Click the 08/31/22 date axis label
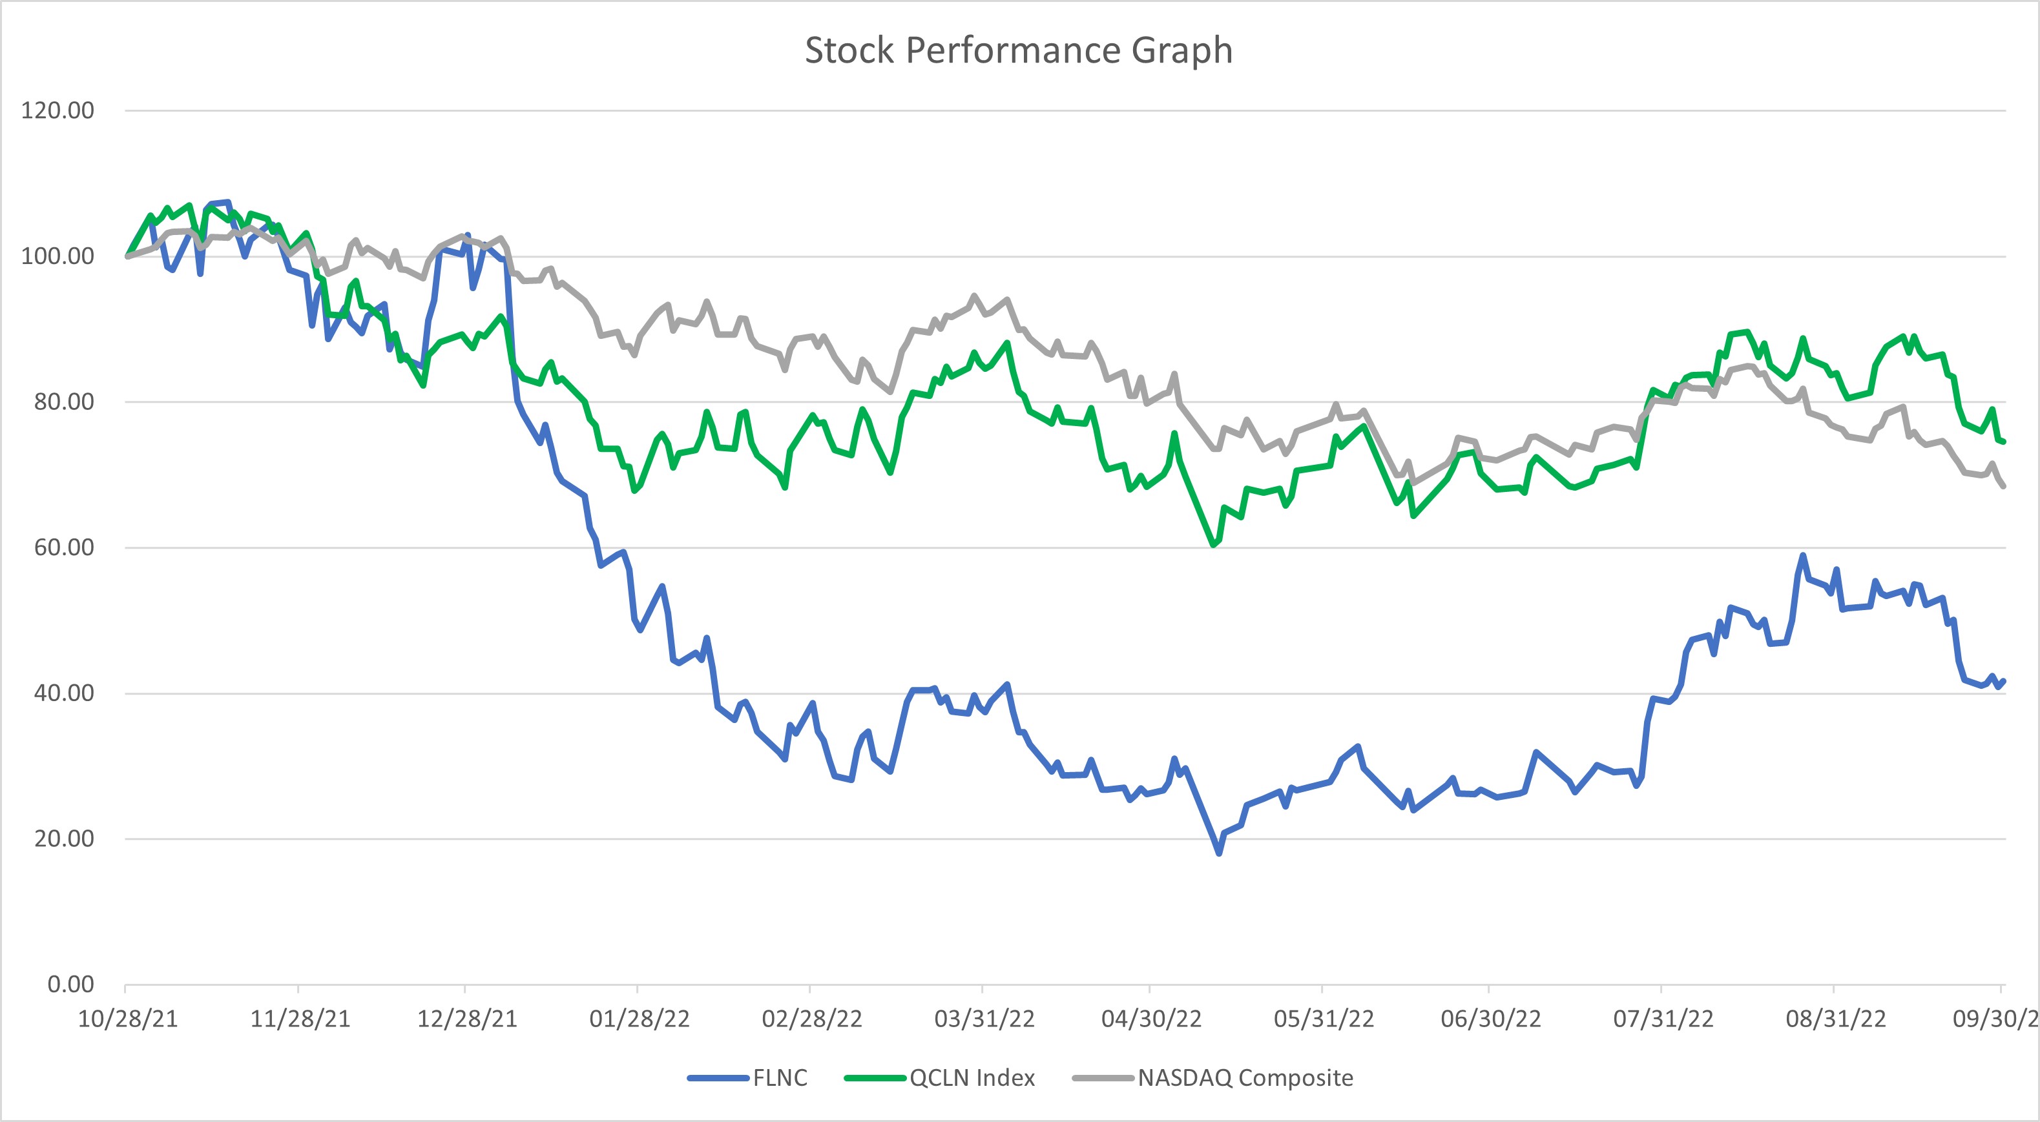The image size is (2040, 1122). click(x=1835, y=1019)
